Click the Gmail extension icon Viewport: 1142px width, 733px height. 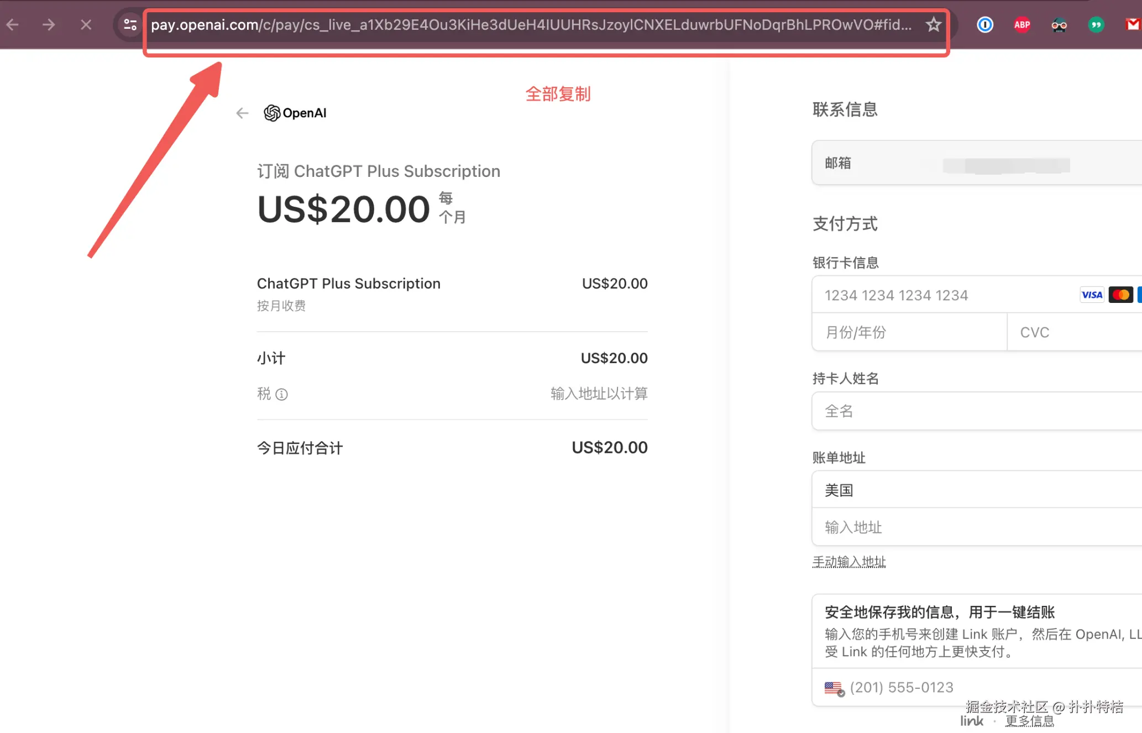pyautogui.click(x=1133, y=25)
